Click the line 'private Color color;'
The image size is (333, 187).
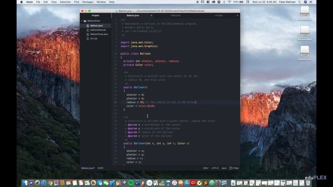[138, 65]
